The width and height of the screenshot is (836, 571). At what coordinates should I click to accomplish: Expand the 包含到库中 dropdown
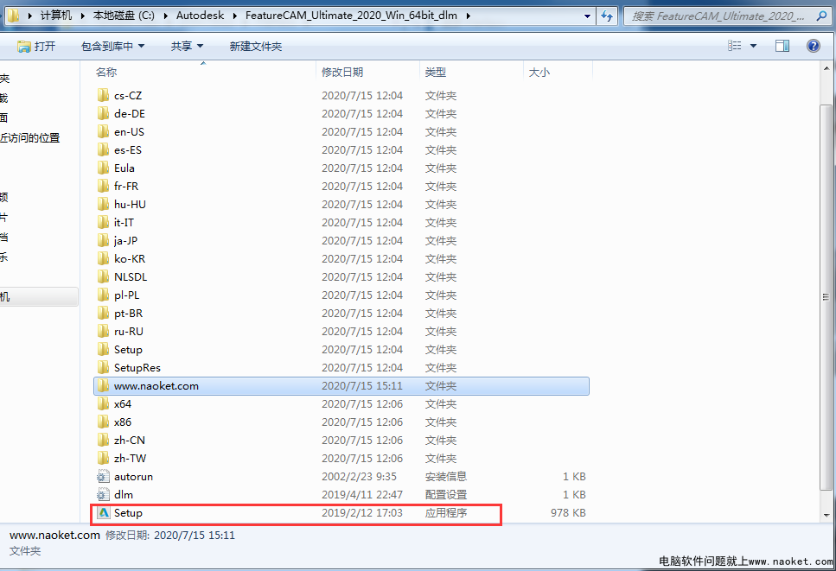[141, 47]
